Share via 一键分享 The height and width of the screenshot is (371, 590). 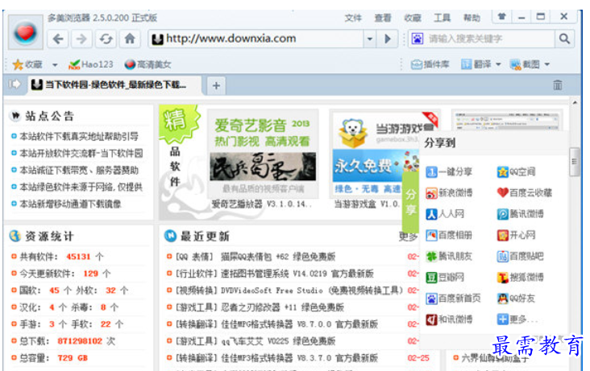449,172
